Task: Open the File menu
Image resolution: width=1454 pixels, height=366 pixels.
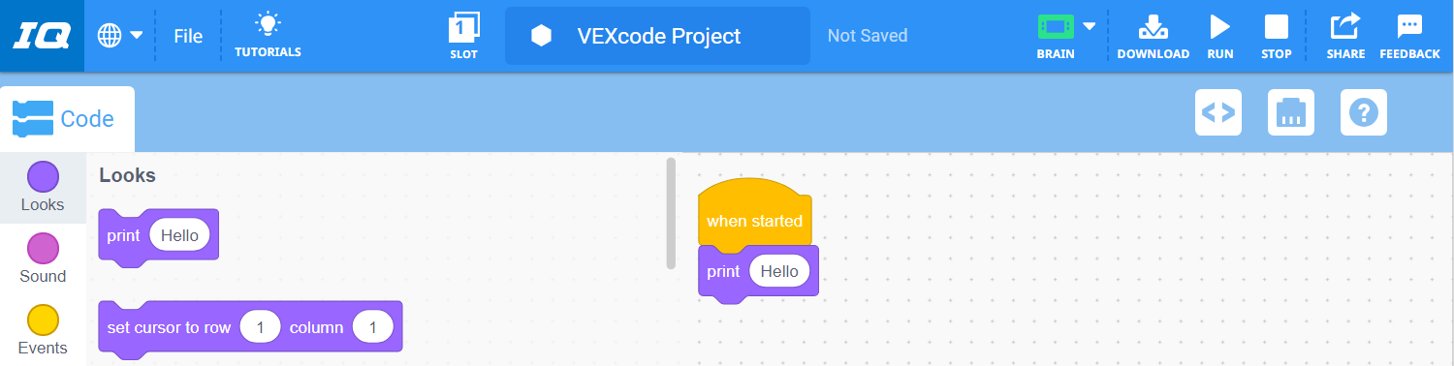Action: pyautogui.click(x=188, y=36)
